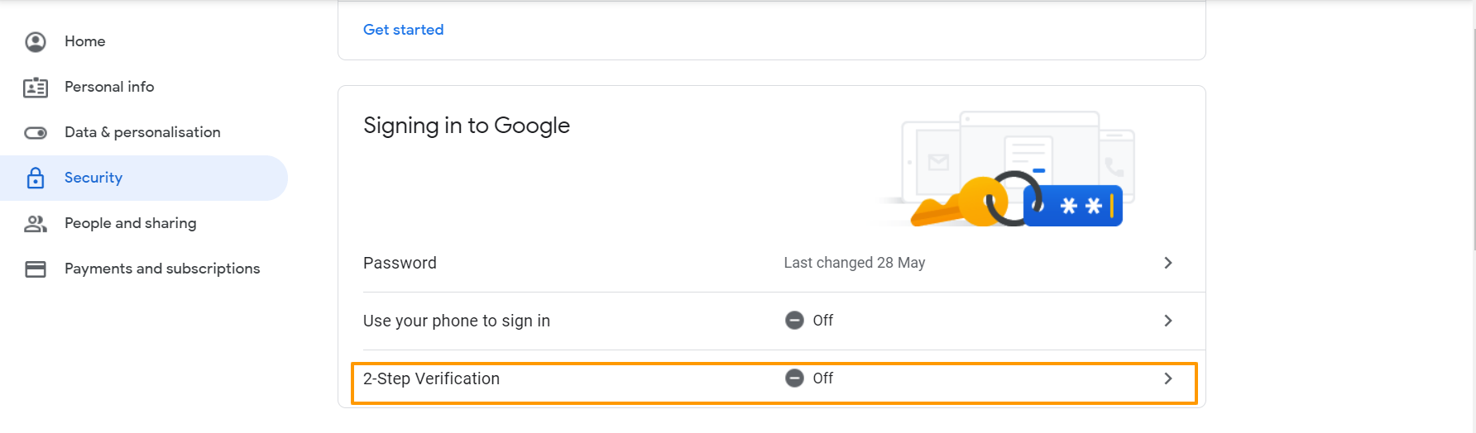
Task: Click the Password last changed text
Action: pyautogui.click(x=855, y=263)
